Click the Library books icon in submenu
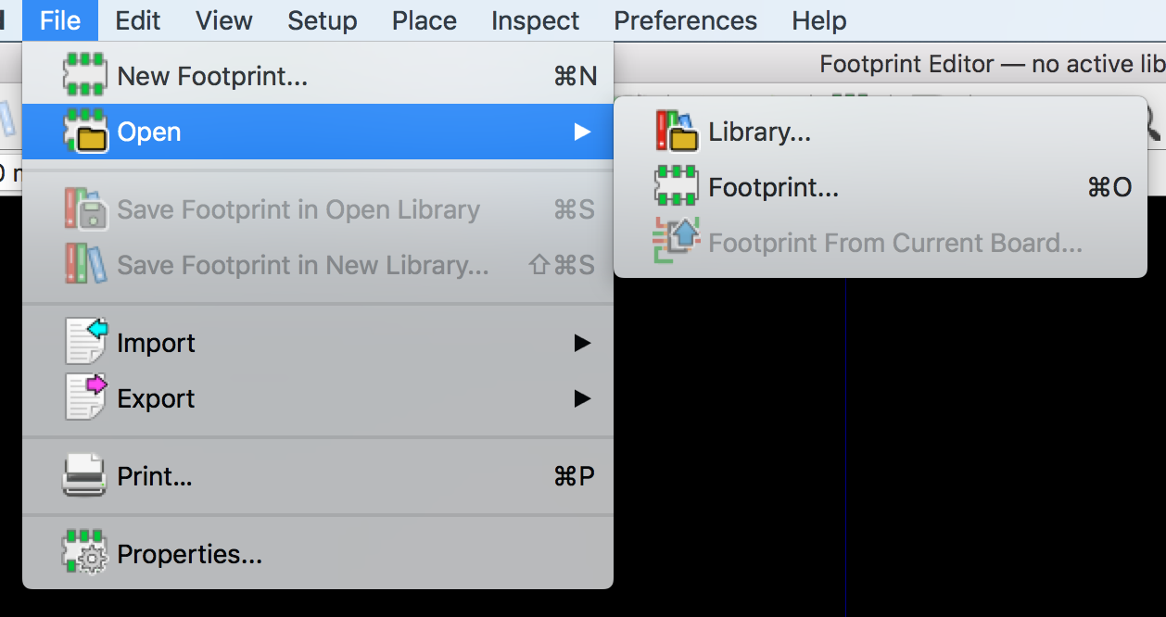1166x617 pixels. (x=676, y=132)
